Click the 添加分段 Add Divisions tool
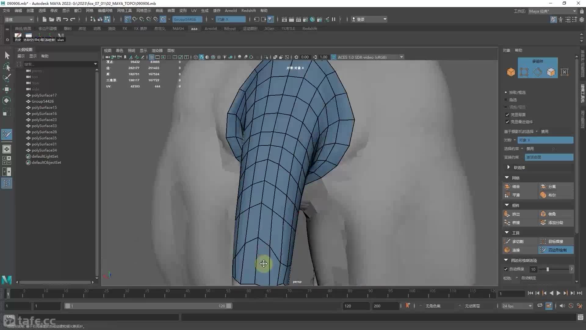This screenshot has width=586, height=330. (x=556, y=223)
